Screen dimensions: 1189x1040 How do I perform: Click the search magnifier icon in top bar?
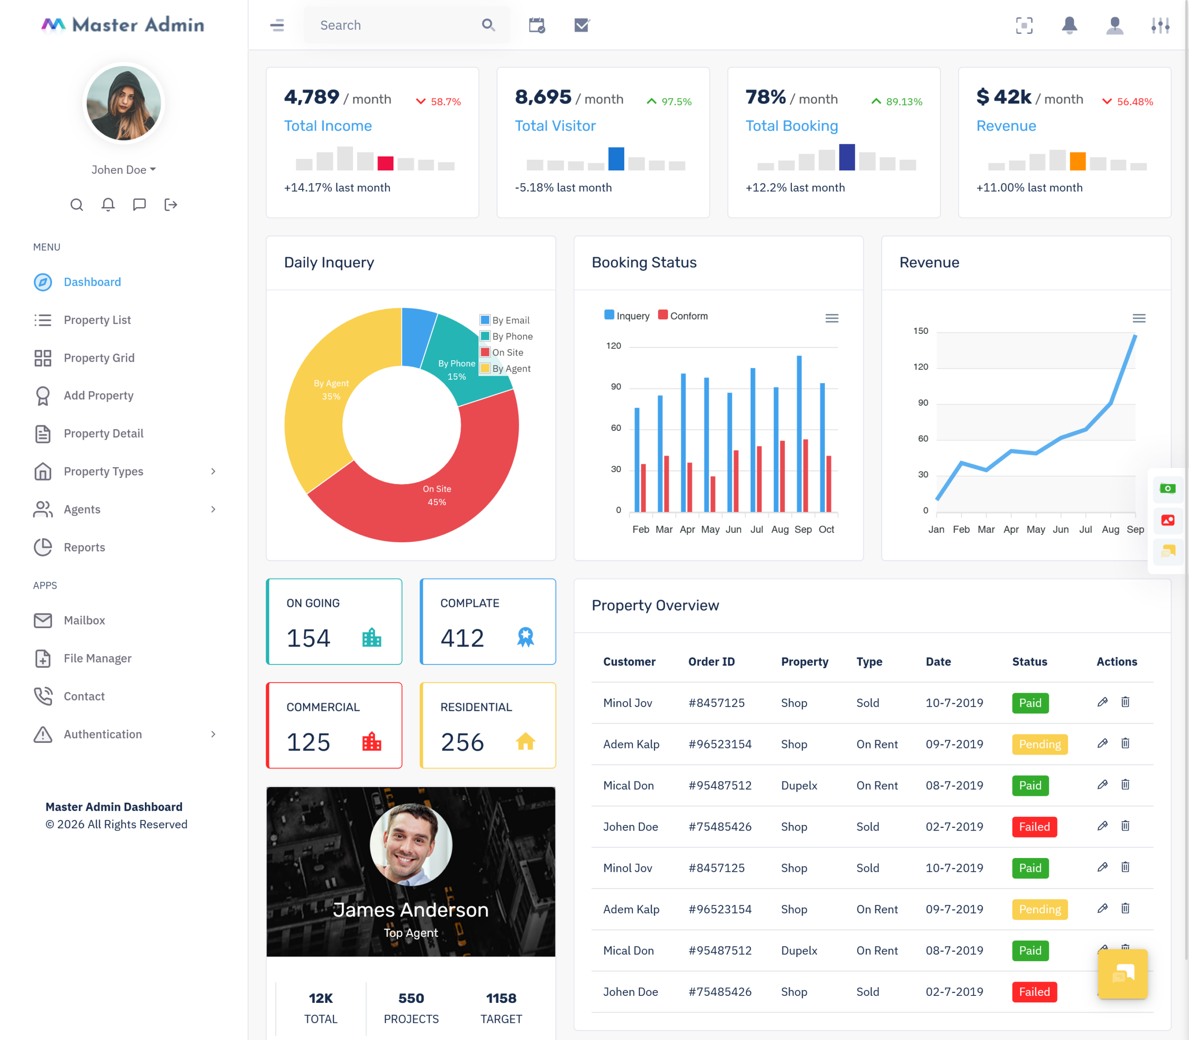point(488,25)
